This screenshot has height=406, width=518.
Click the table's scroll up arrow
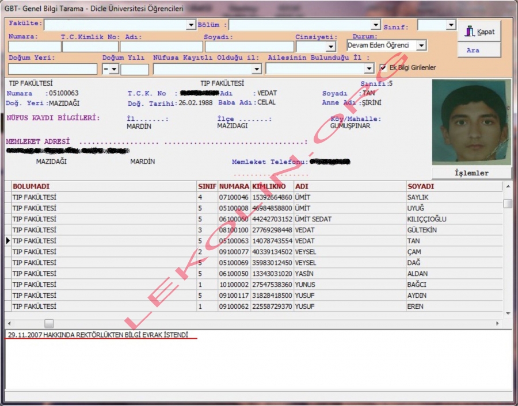[508, 187]
